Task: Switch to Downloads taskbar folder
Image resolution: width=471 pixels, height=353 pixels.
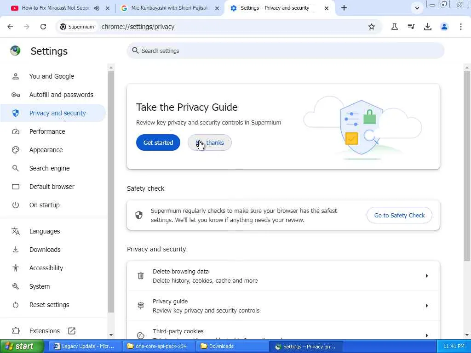Action: point(232,346)
